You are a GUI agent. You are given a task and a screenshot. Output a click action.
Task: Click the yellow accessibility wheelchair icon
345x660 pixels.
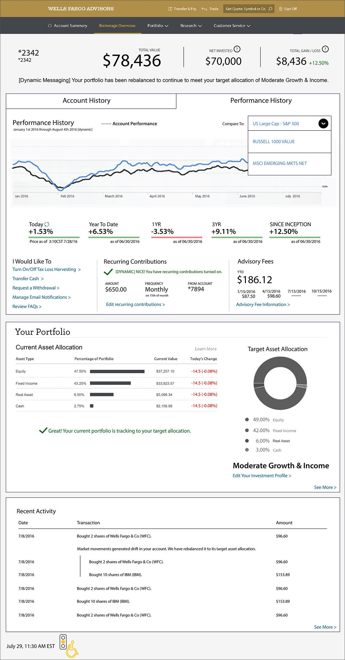point(72,649)
